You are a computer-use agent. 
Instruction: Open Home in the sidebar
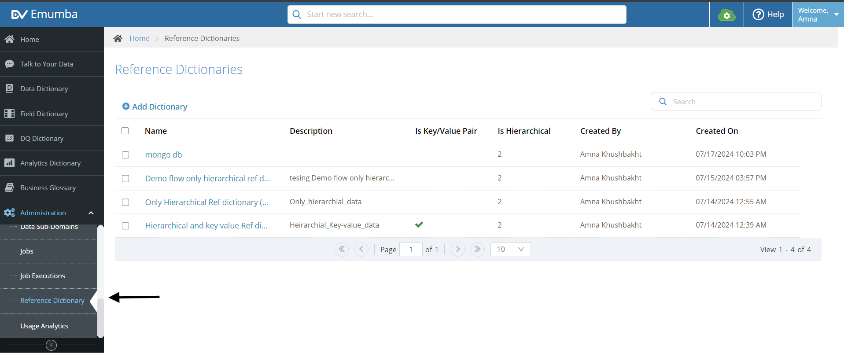click(x=52, y=39)
